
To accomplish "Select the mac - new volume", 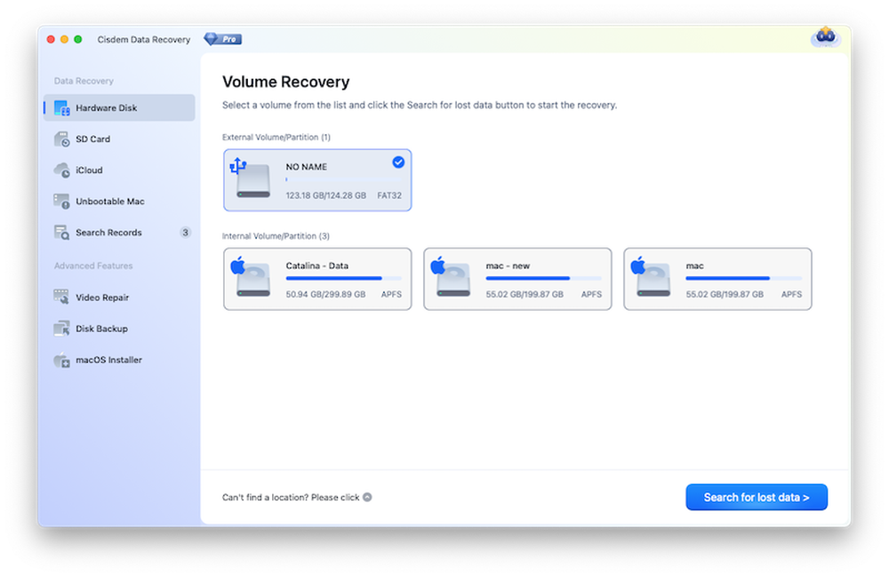I will coord(517,279).
